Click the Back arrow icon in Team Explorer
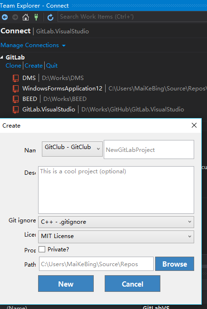The image size is (207, 309). [x=5, y=17]
